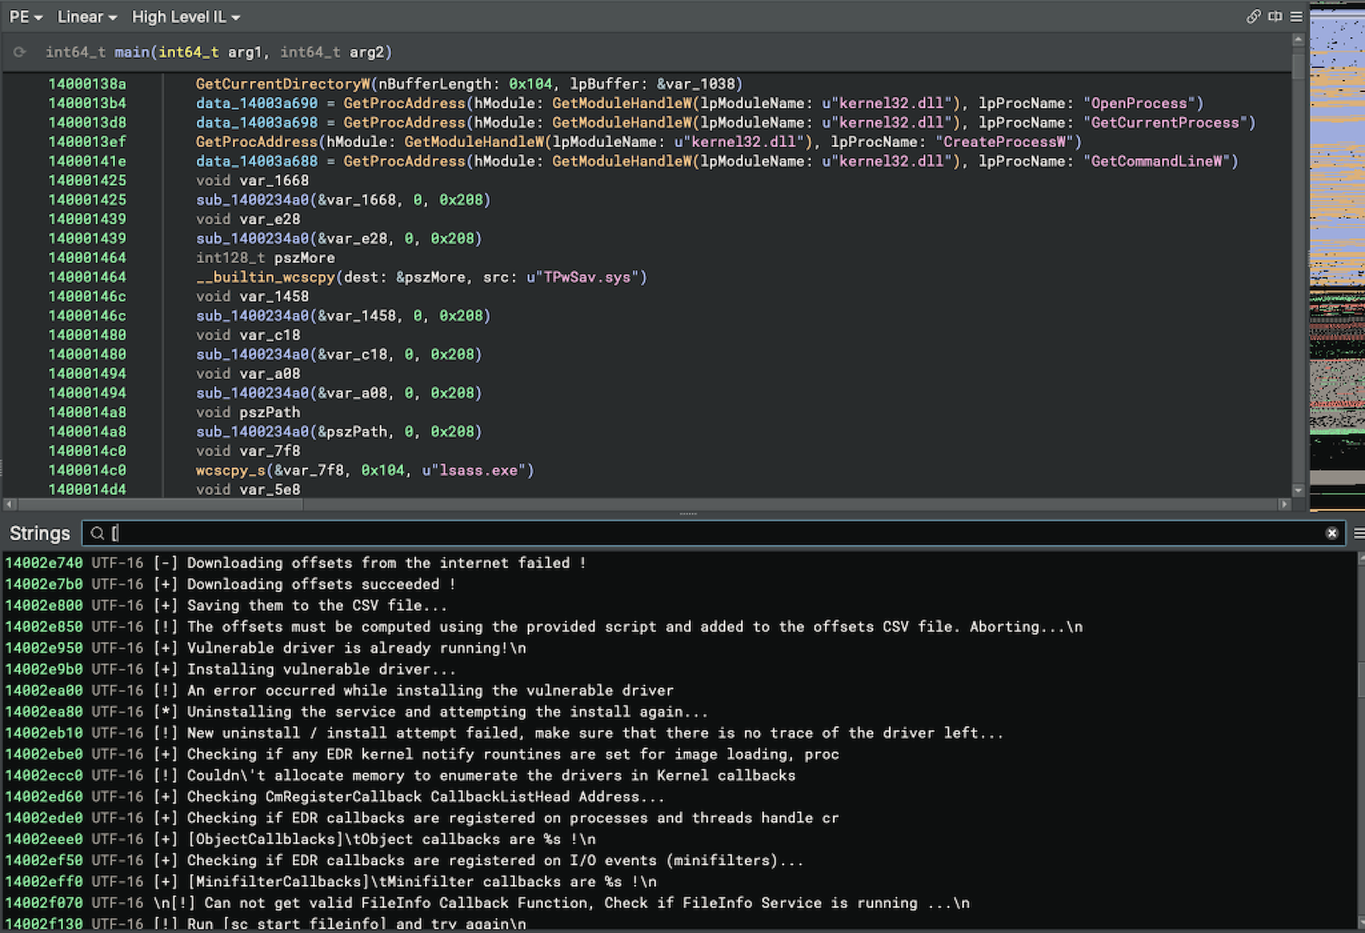The image size is (1365, 933).
Task: Open the High Level IL dropdown
Action: coord(185,17)
